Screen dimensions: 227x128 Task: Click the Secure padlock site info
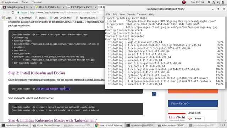coord(22,13)
